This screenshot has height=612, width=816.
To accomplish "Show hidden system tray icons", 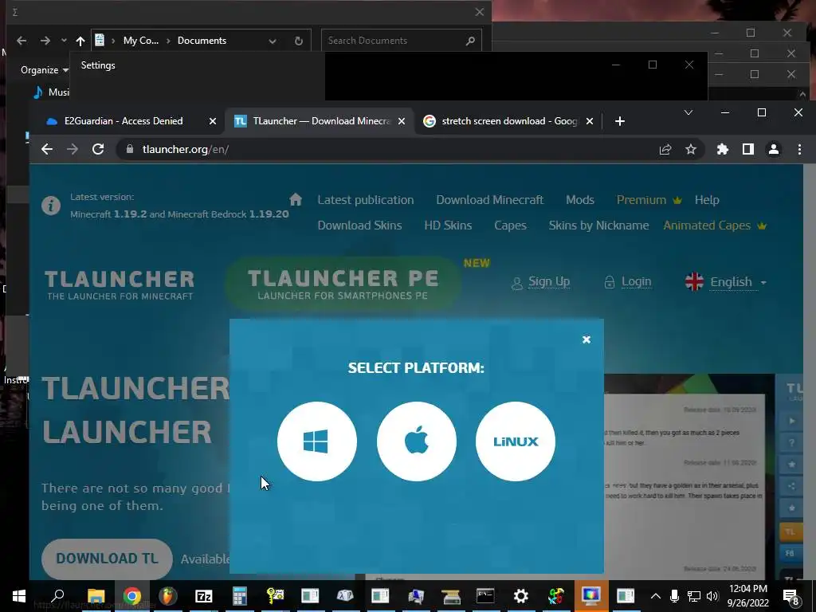I will (656, 596).
